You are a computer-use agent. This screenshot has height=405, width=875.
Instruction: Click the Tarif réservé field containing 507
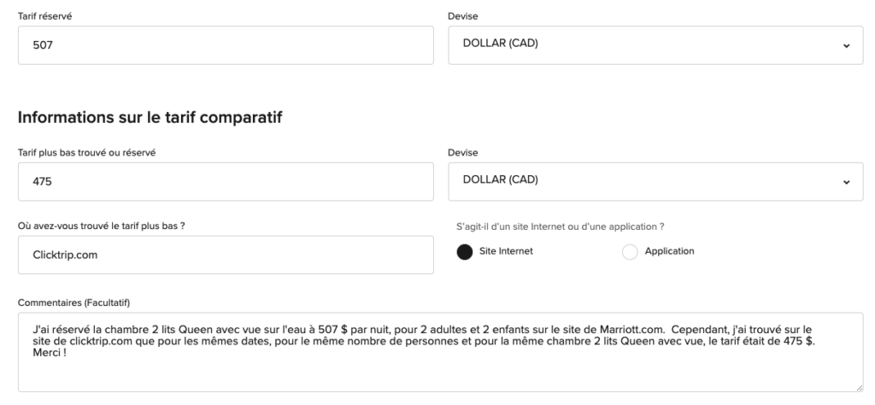(x=226, y=45)
